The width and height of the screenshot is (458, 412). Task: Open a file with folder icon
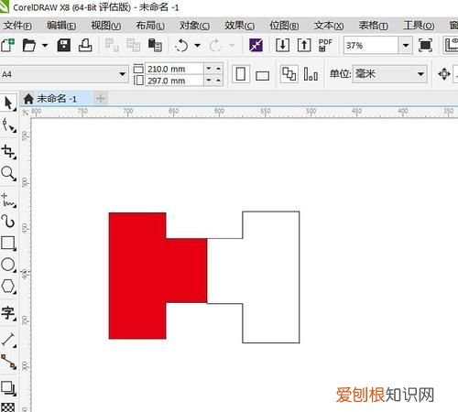coord(29,46)
